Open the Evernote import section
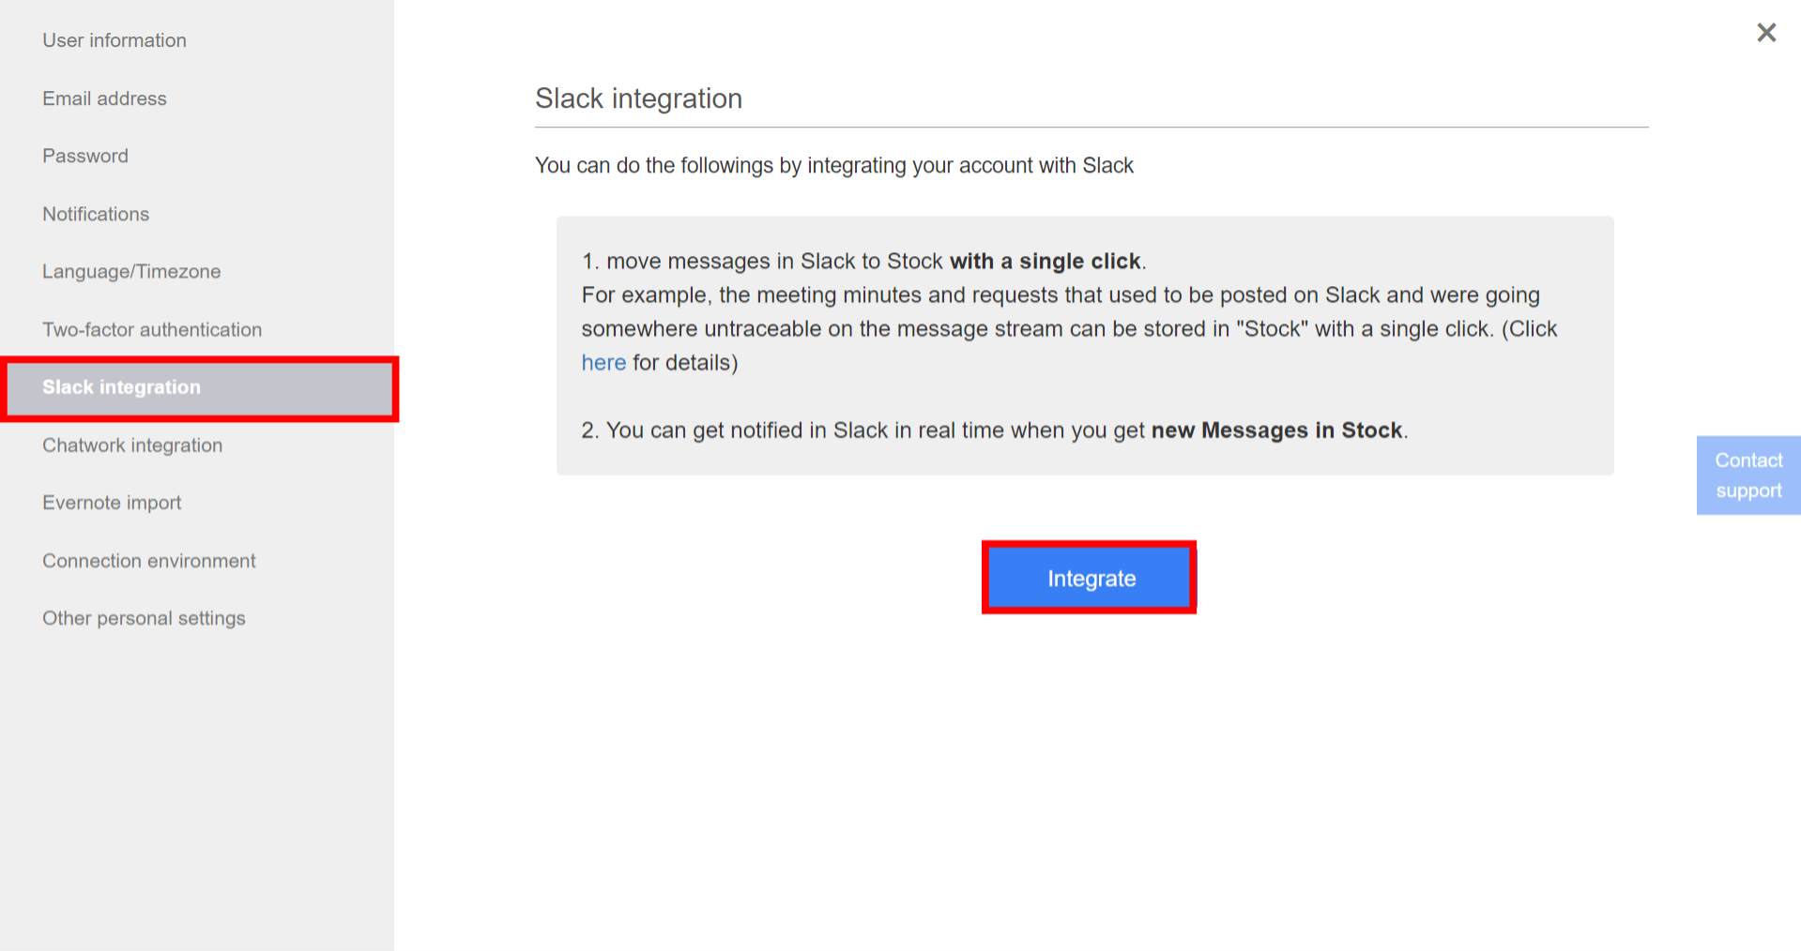The height and width of the screenshot is (951, 1801). (111, 502)
